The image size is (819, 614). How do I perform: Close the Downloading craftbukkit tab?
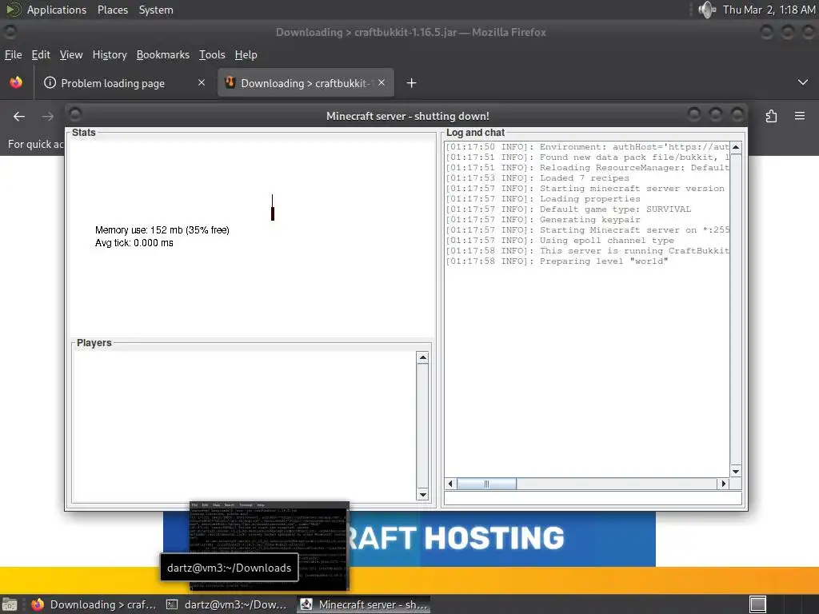coord(382,82)
